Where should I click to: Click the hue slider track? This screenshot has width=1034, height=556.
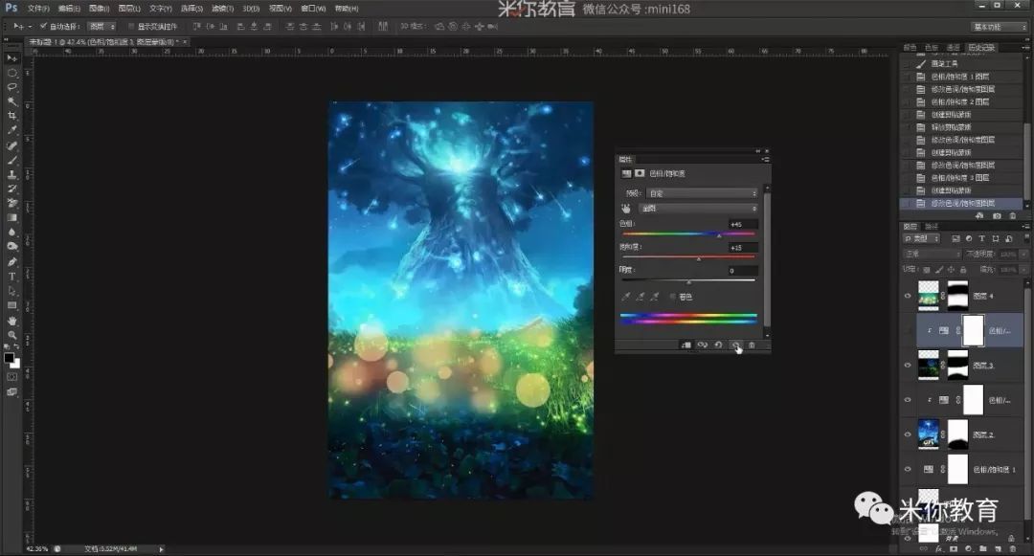click(688, 234)
